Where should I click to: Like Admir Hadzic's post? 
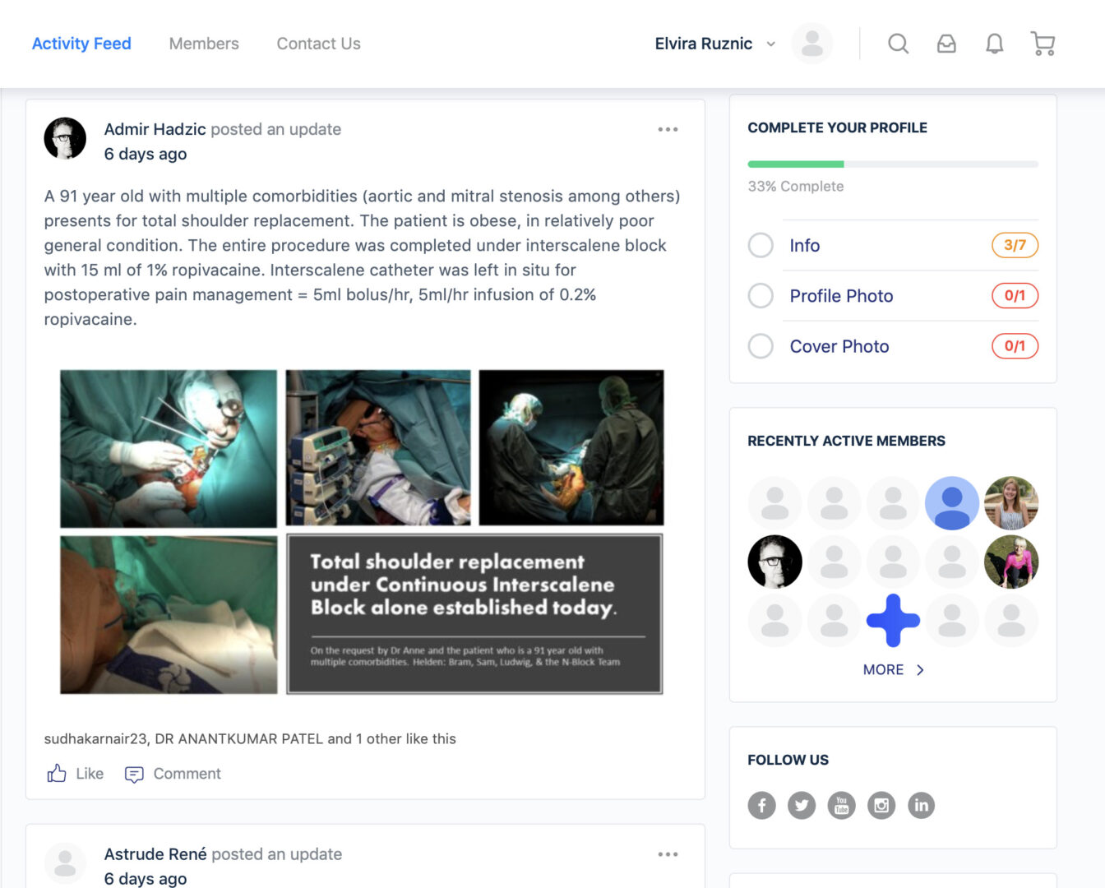tap(76, 774)
